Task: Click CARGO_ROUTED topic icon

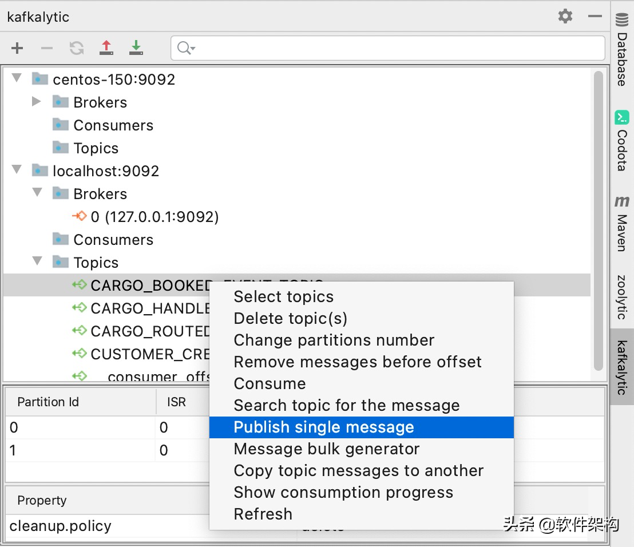Action: click(x=79, y=330)
